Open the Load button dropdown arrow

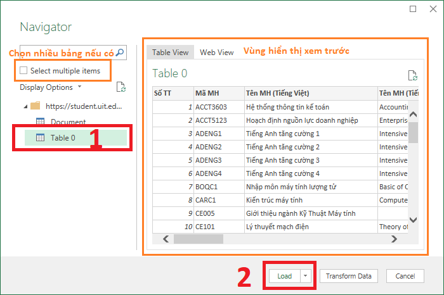point(306,276)
